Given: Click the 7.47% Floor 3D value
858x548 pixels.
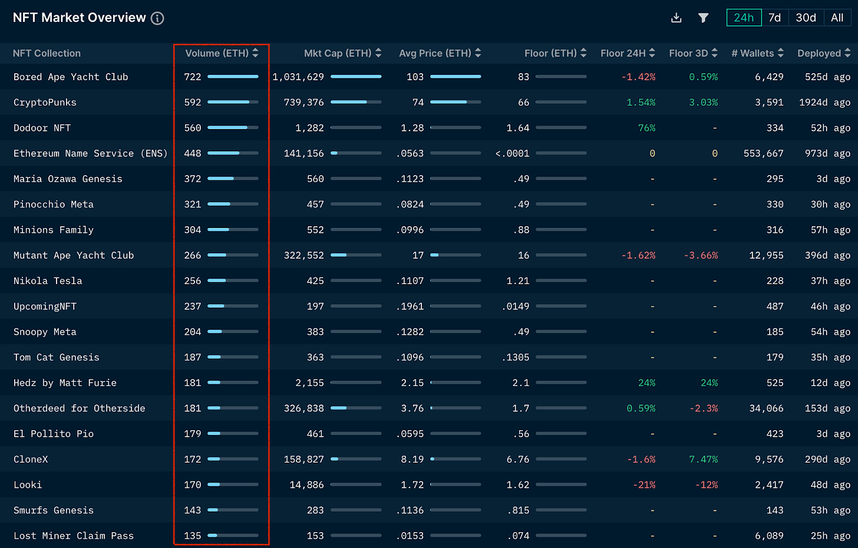Looking at the screenshot, I should [x=704, y=460].
